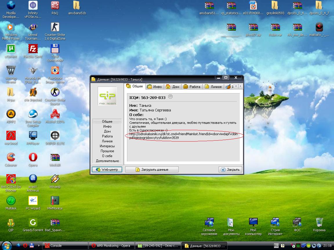Select Интересы in the left sidebar list
The image size is (334, 250).
(107, 146)
